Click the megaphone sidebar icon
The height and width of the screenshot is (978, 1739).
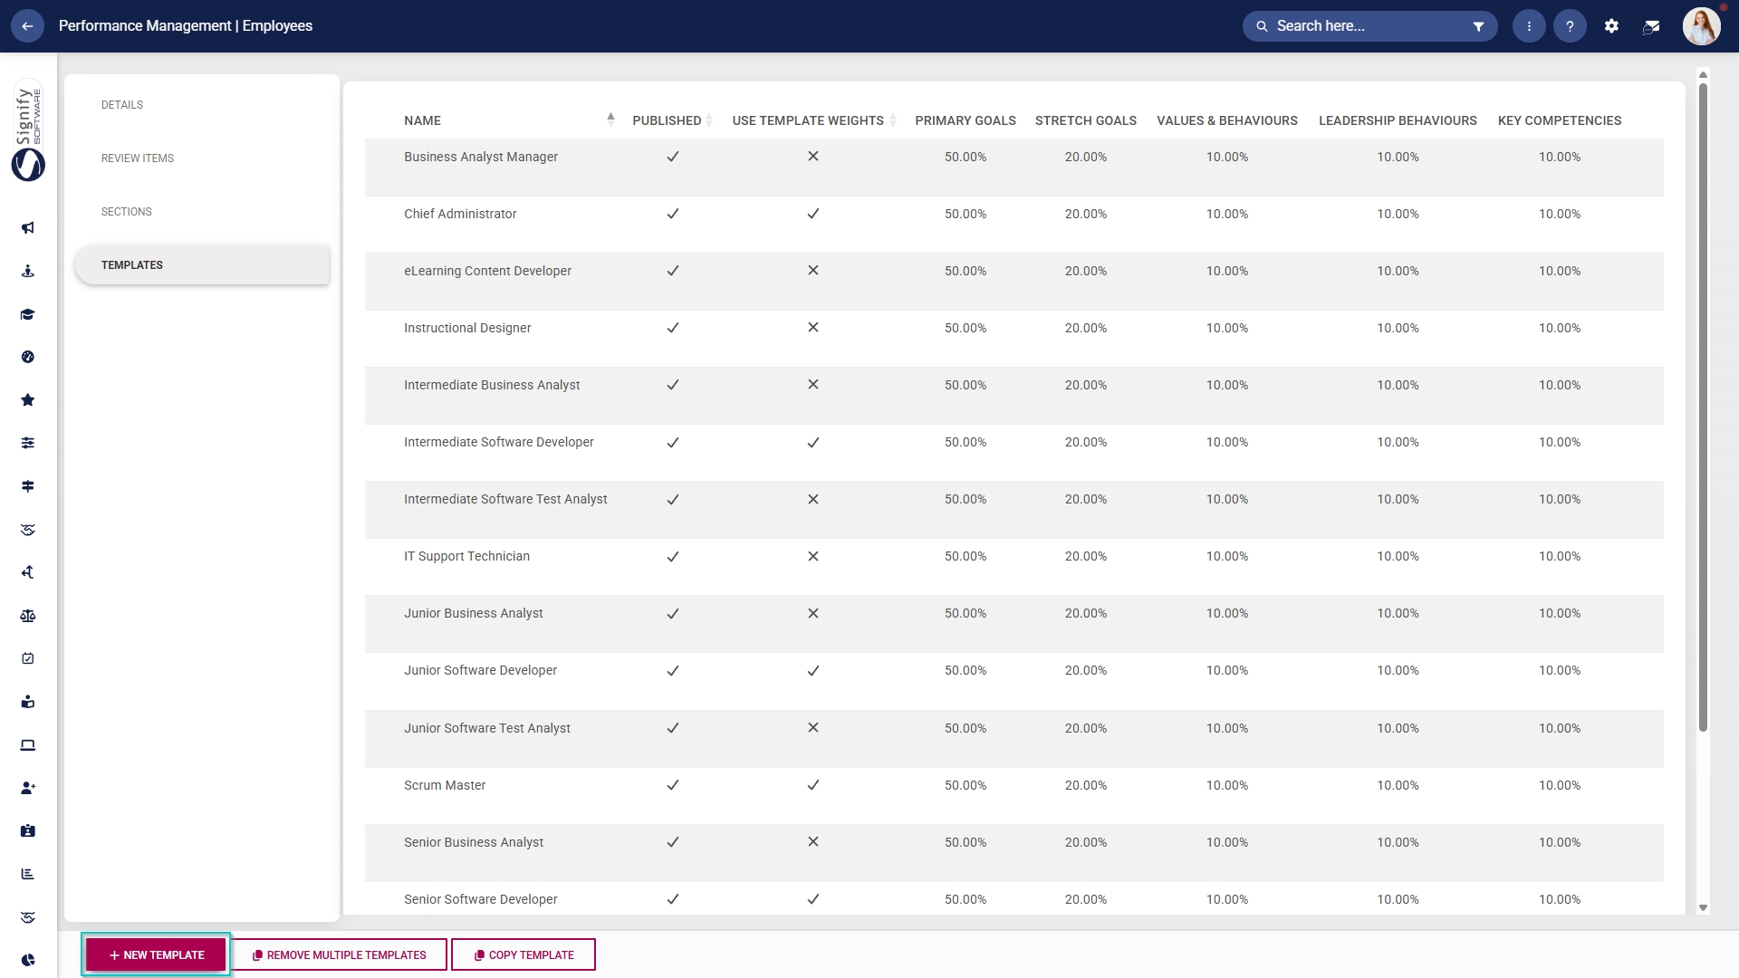[x=28, y=228]
